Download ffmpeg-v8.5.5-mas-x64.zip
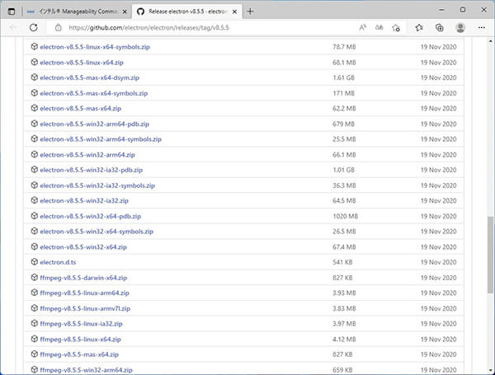495x375 pixels. pos(79,354)
